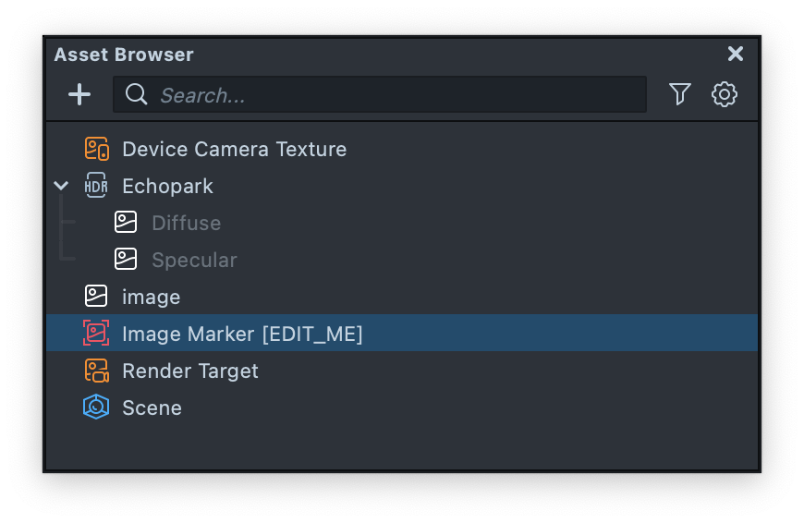Close the Asset Browser panel
The image size is (804, 523).
736,54
